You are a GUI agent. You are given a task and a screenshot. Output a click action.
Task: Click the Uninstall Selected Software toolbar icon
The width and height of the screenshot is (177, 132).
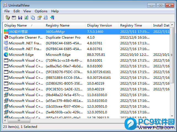8,18
